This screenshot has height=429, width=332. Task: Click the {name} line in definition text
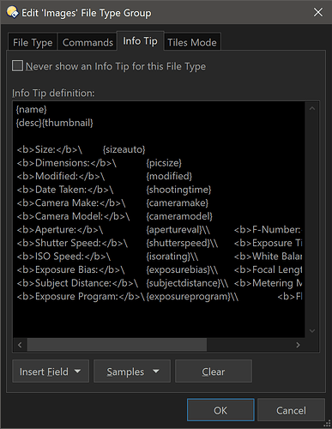(x=32, y=109)
